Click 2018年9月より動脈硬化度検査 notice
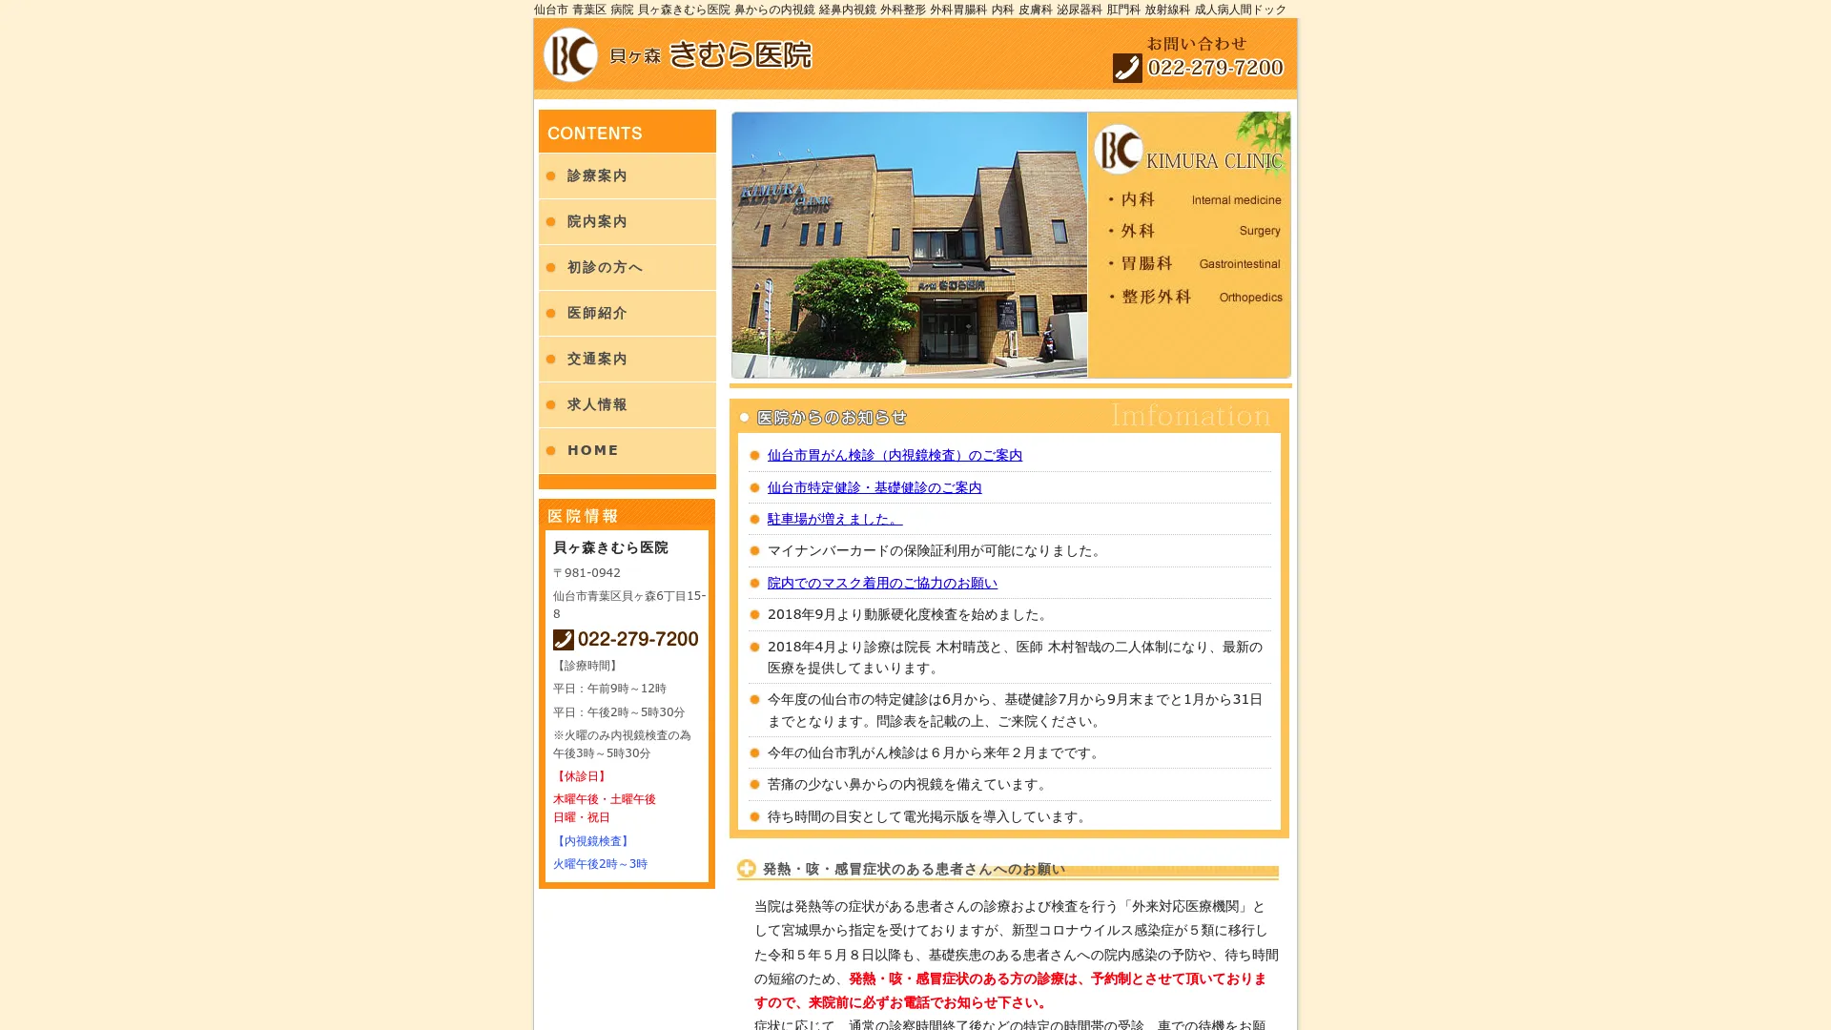The image size is (1831, 1030). [x=909, y=614]
